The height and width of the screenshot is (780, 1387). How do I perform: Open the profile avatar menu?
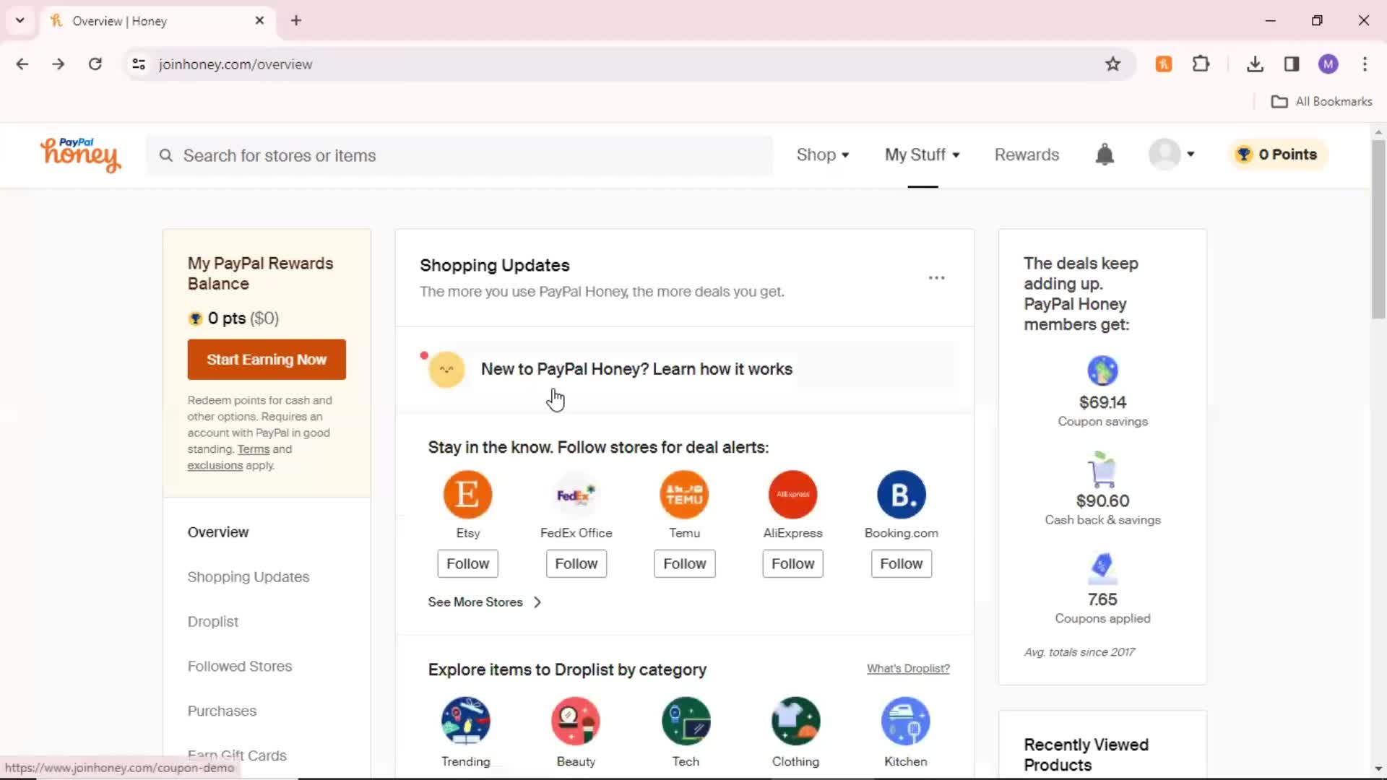click(1171, 154)
